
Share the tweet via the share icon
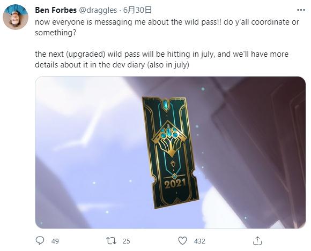[257, 240]
